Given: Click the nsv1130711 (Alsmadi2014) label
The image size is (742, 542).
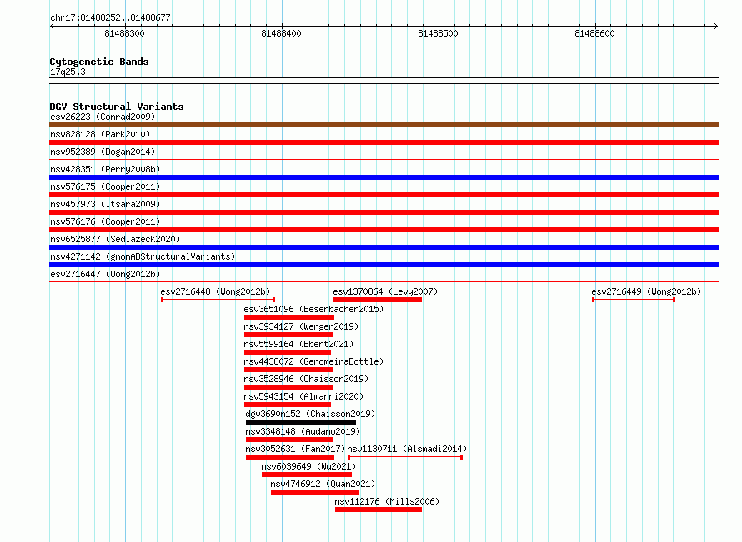Looking at the screenshot, I should 407,449.
